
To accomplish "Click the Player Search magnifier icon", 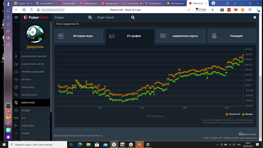I will tap(133, 17).
